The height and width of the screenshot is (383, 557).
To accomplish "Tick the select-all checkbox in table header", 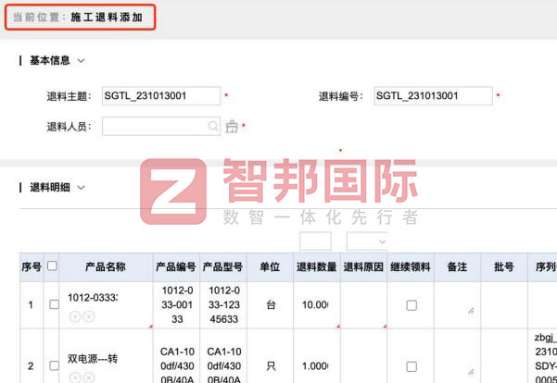I will click(52, 266).
